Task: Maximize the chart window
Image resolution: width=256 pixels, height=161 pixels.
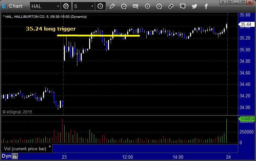Action: click(243, 2)
